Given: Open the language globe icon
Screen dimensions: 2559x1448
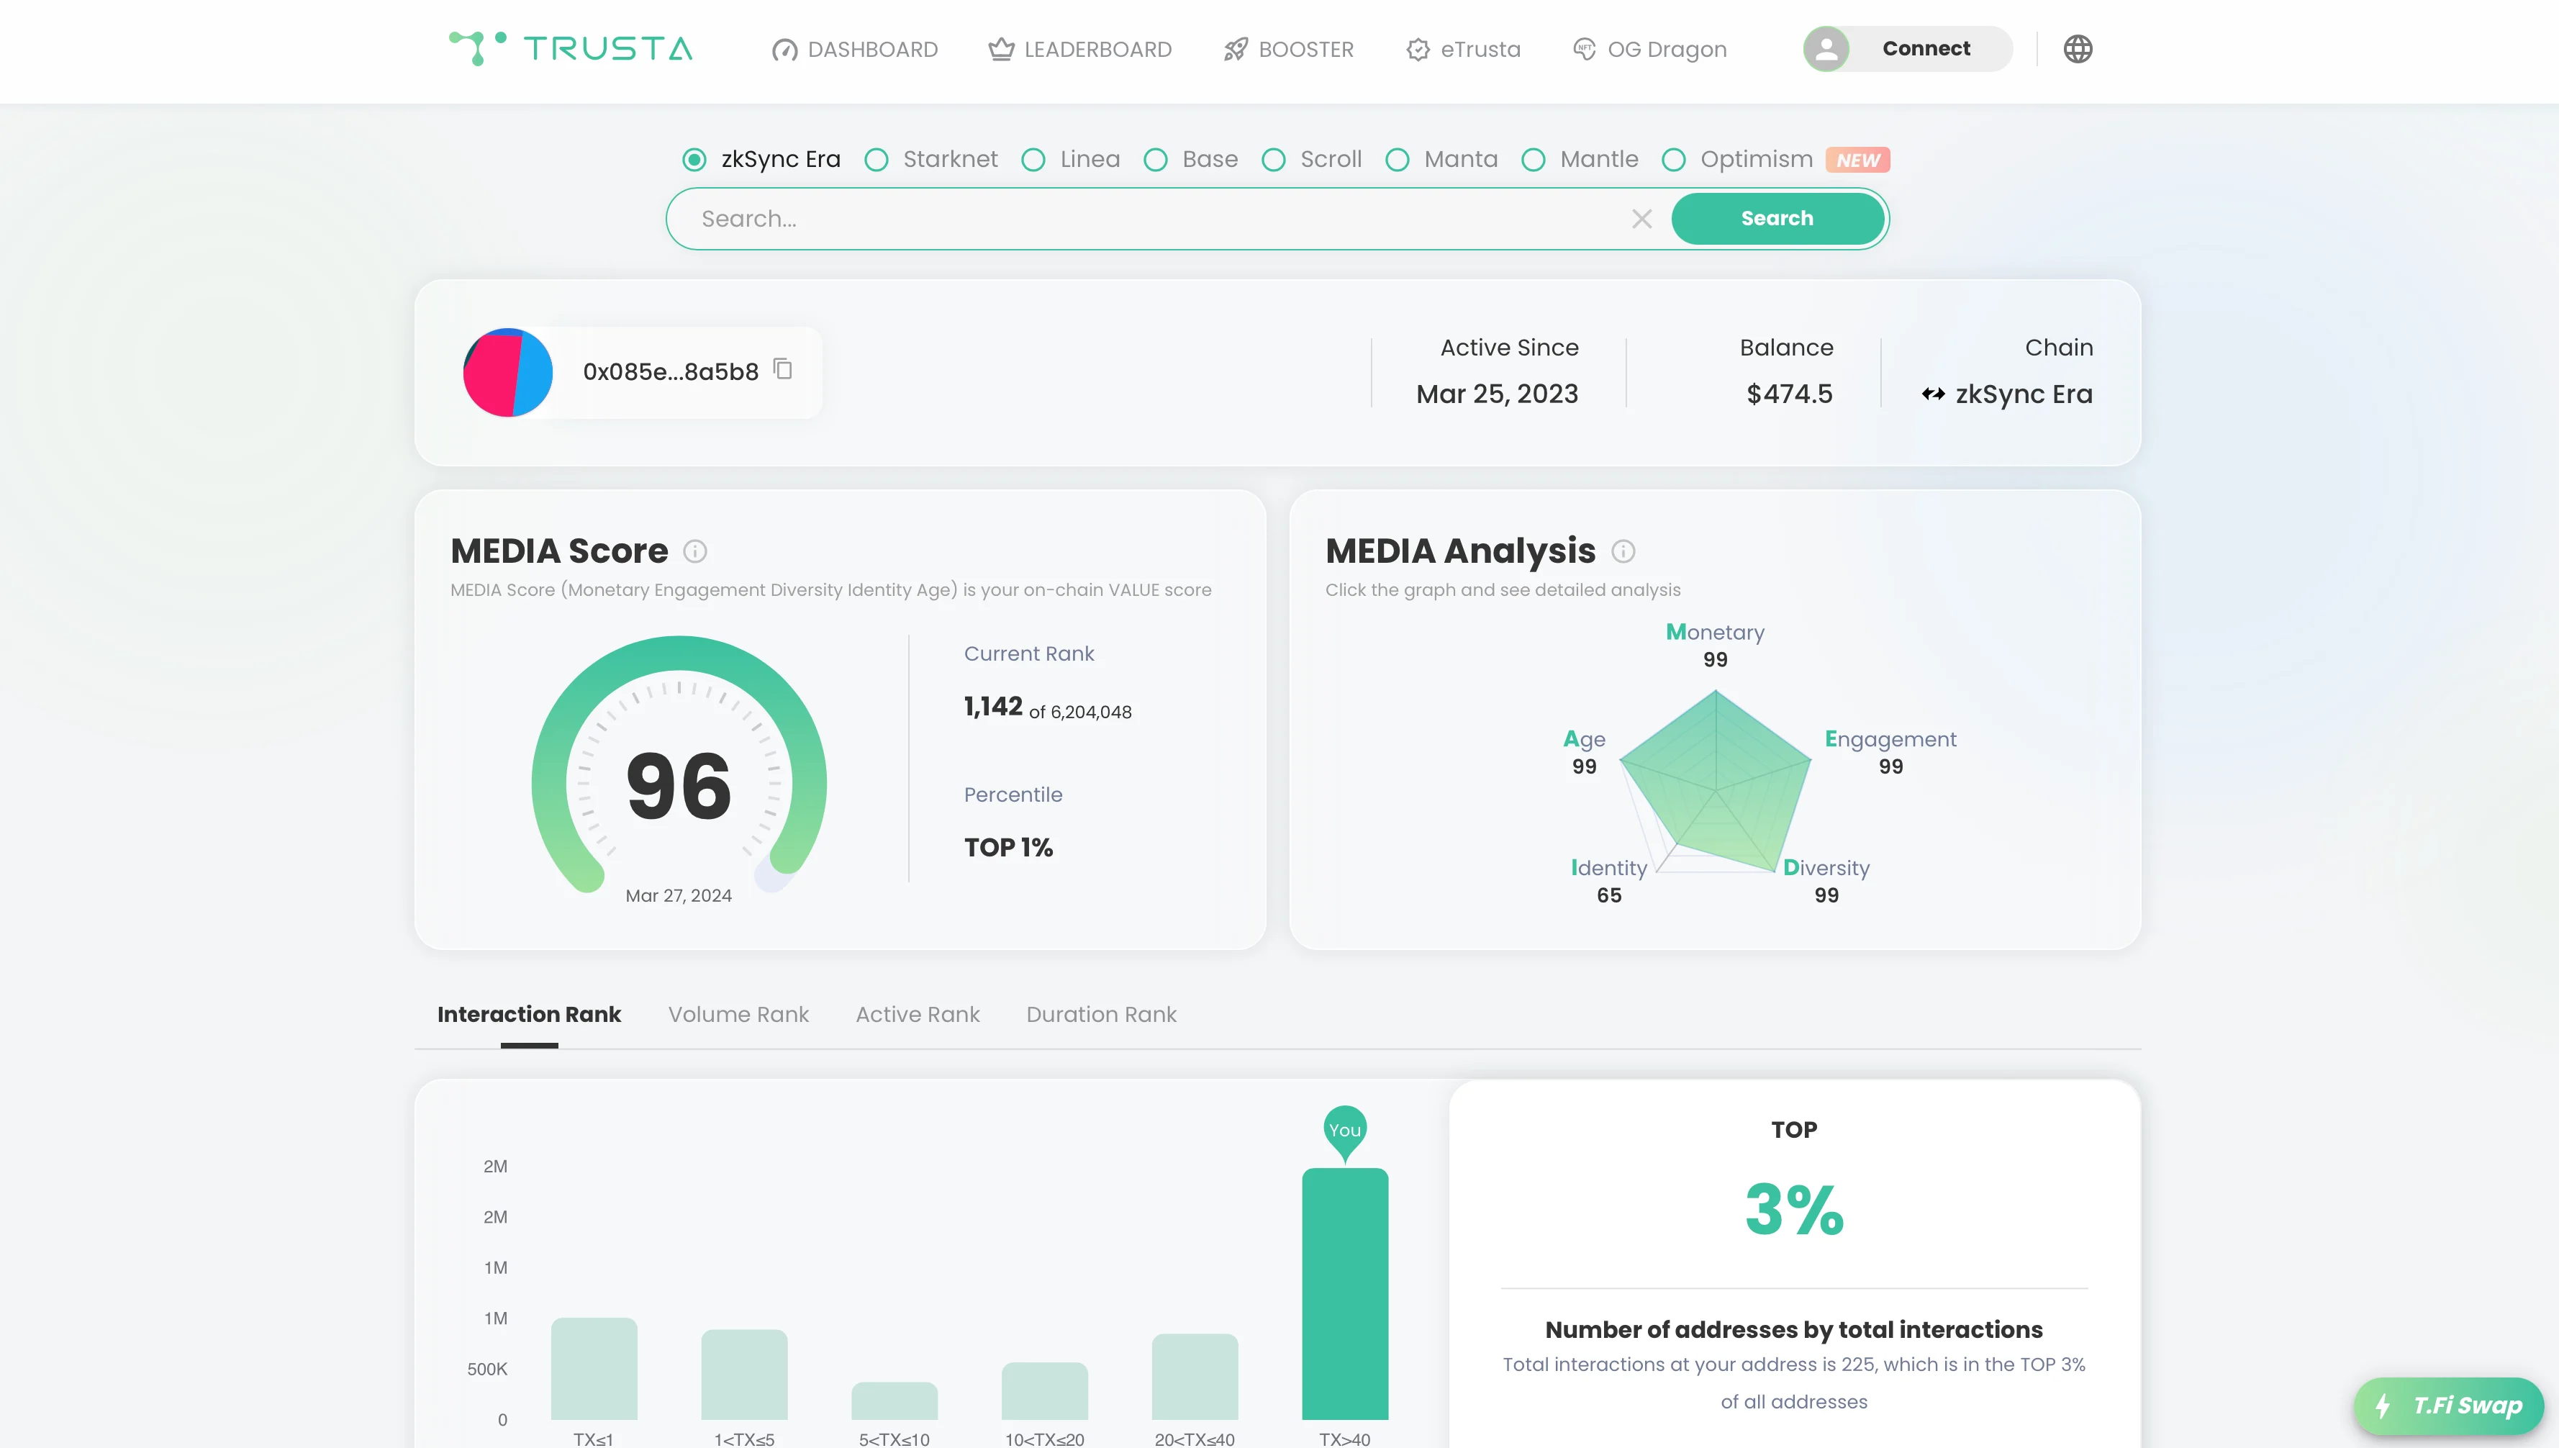Looking at the screenshot, I should pyautogui.click(x=2077, y=49).
